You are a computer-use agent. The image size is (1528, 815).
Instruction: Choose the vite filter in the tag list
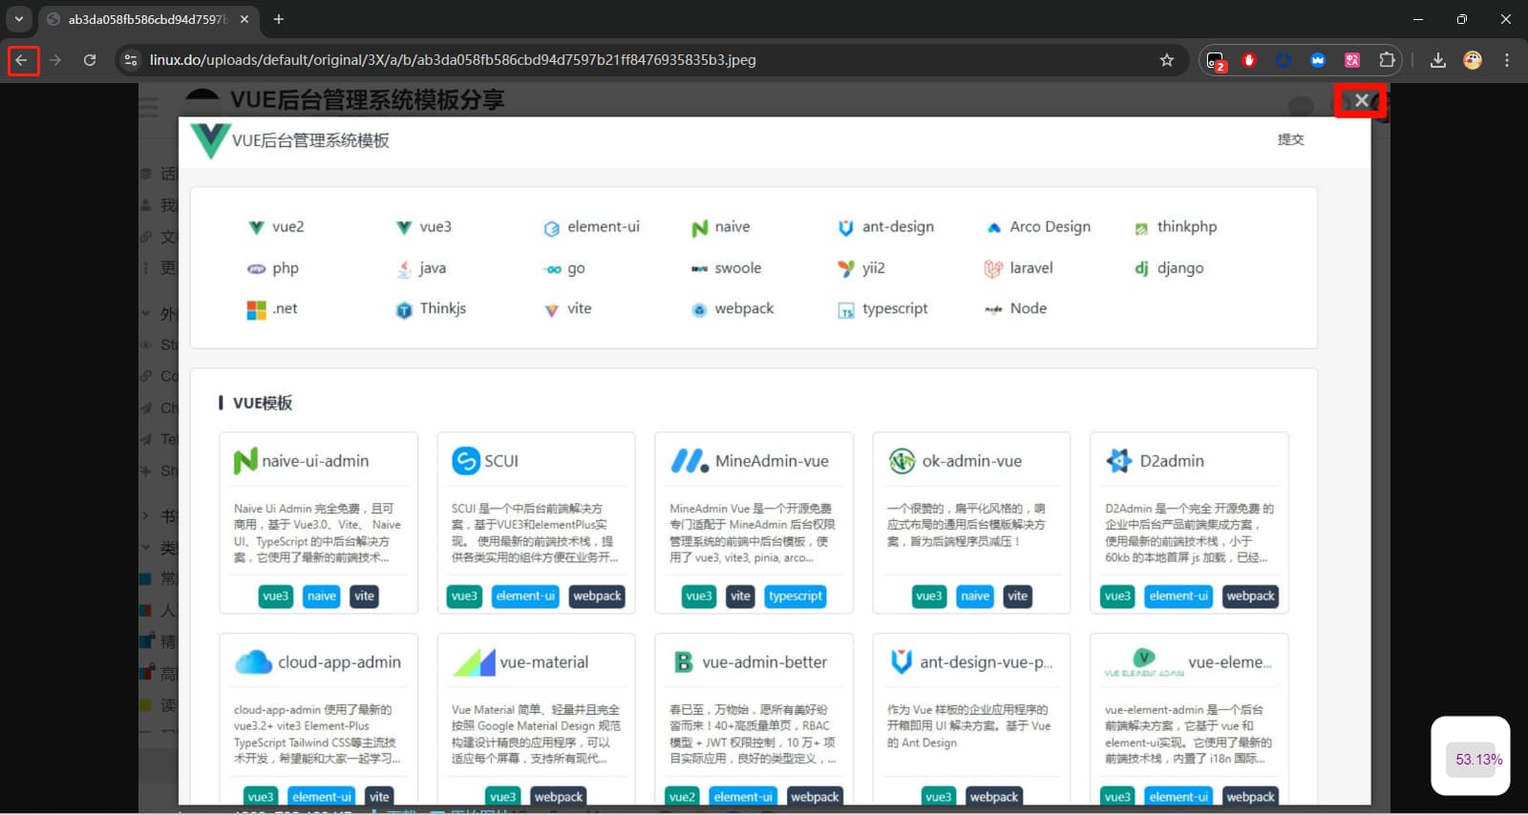[x=568, y=309]
